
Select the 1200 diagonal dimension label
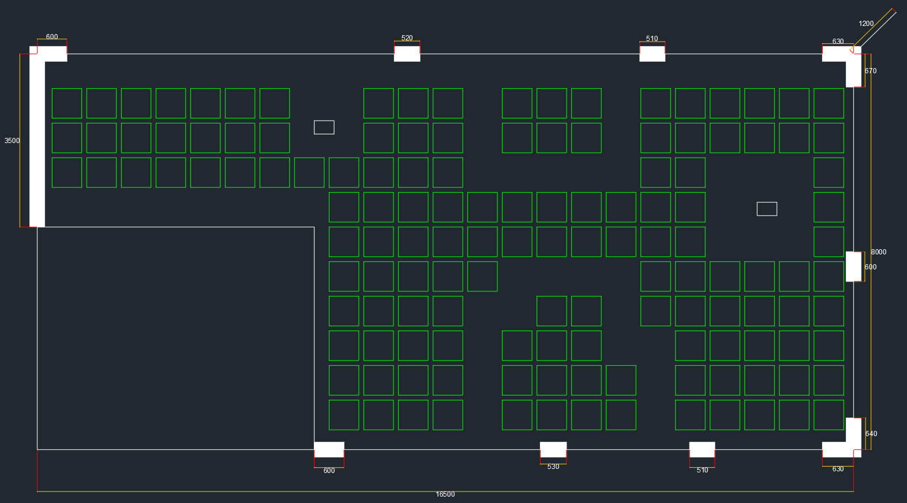pos(865,24)
